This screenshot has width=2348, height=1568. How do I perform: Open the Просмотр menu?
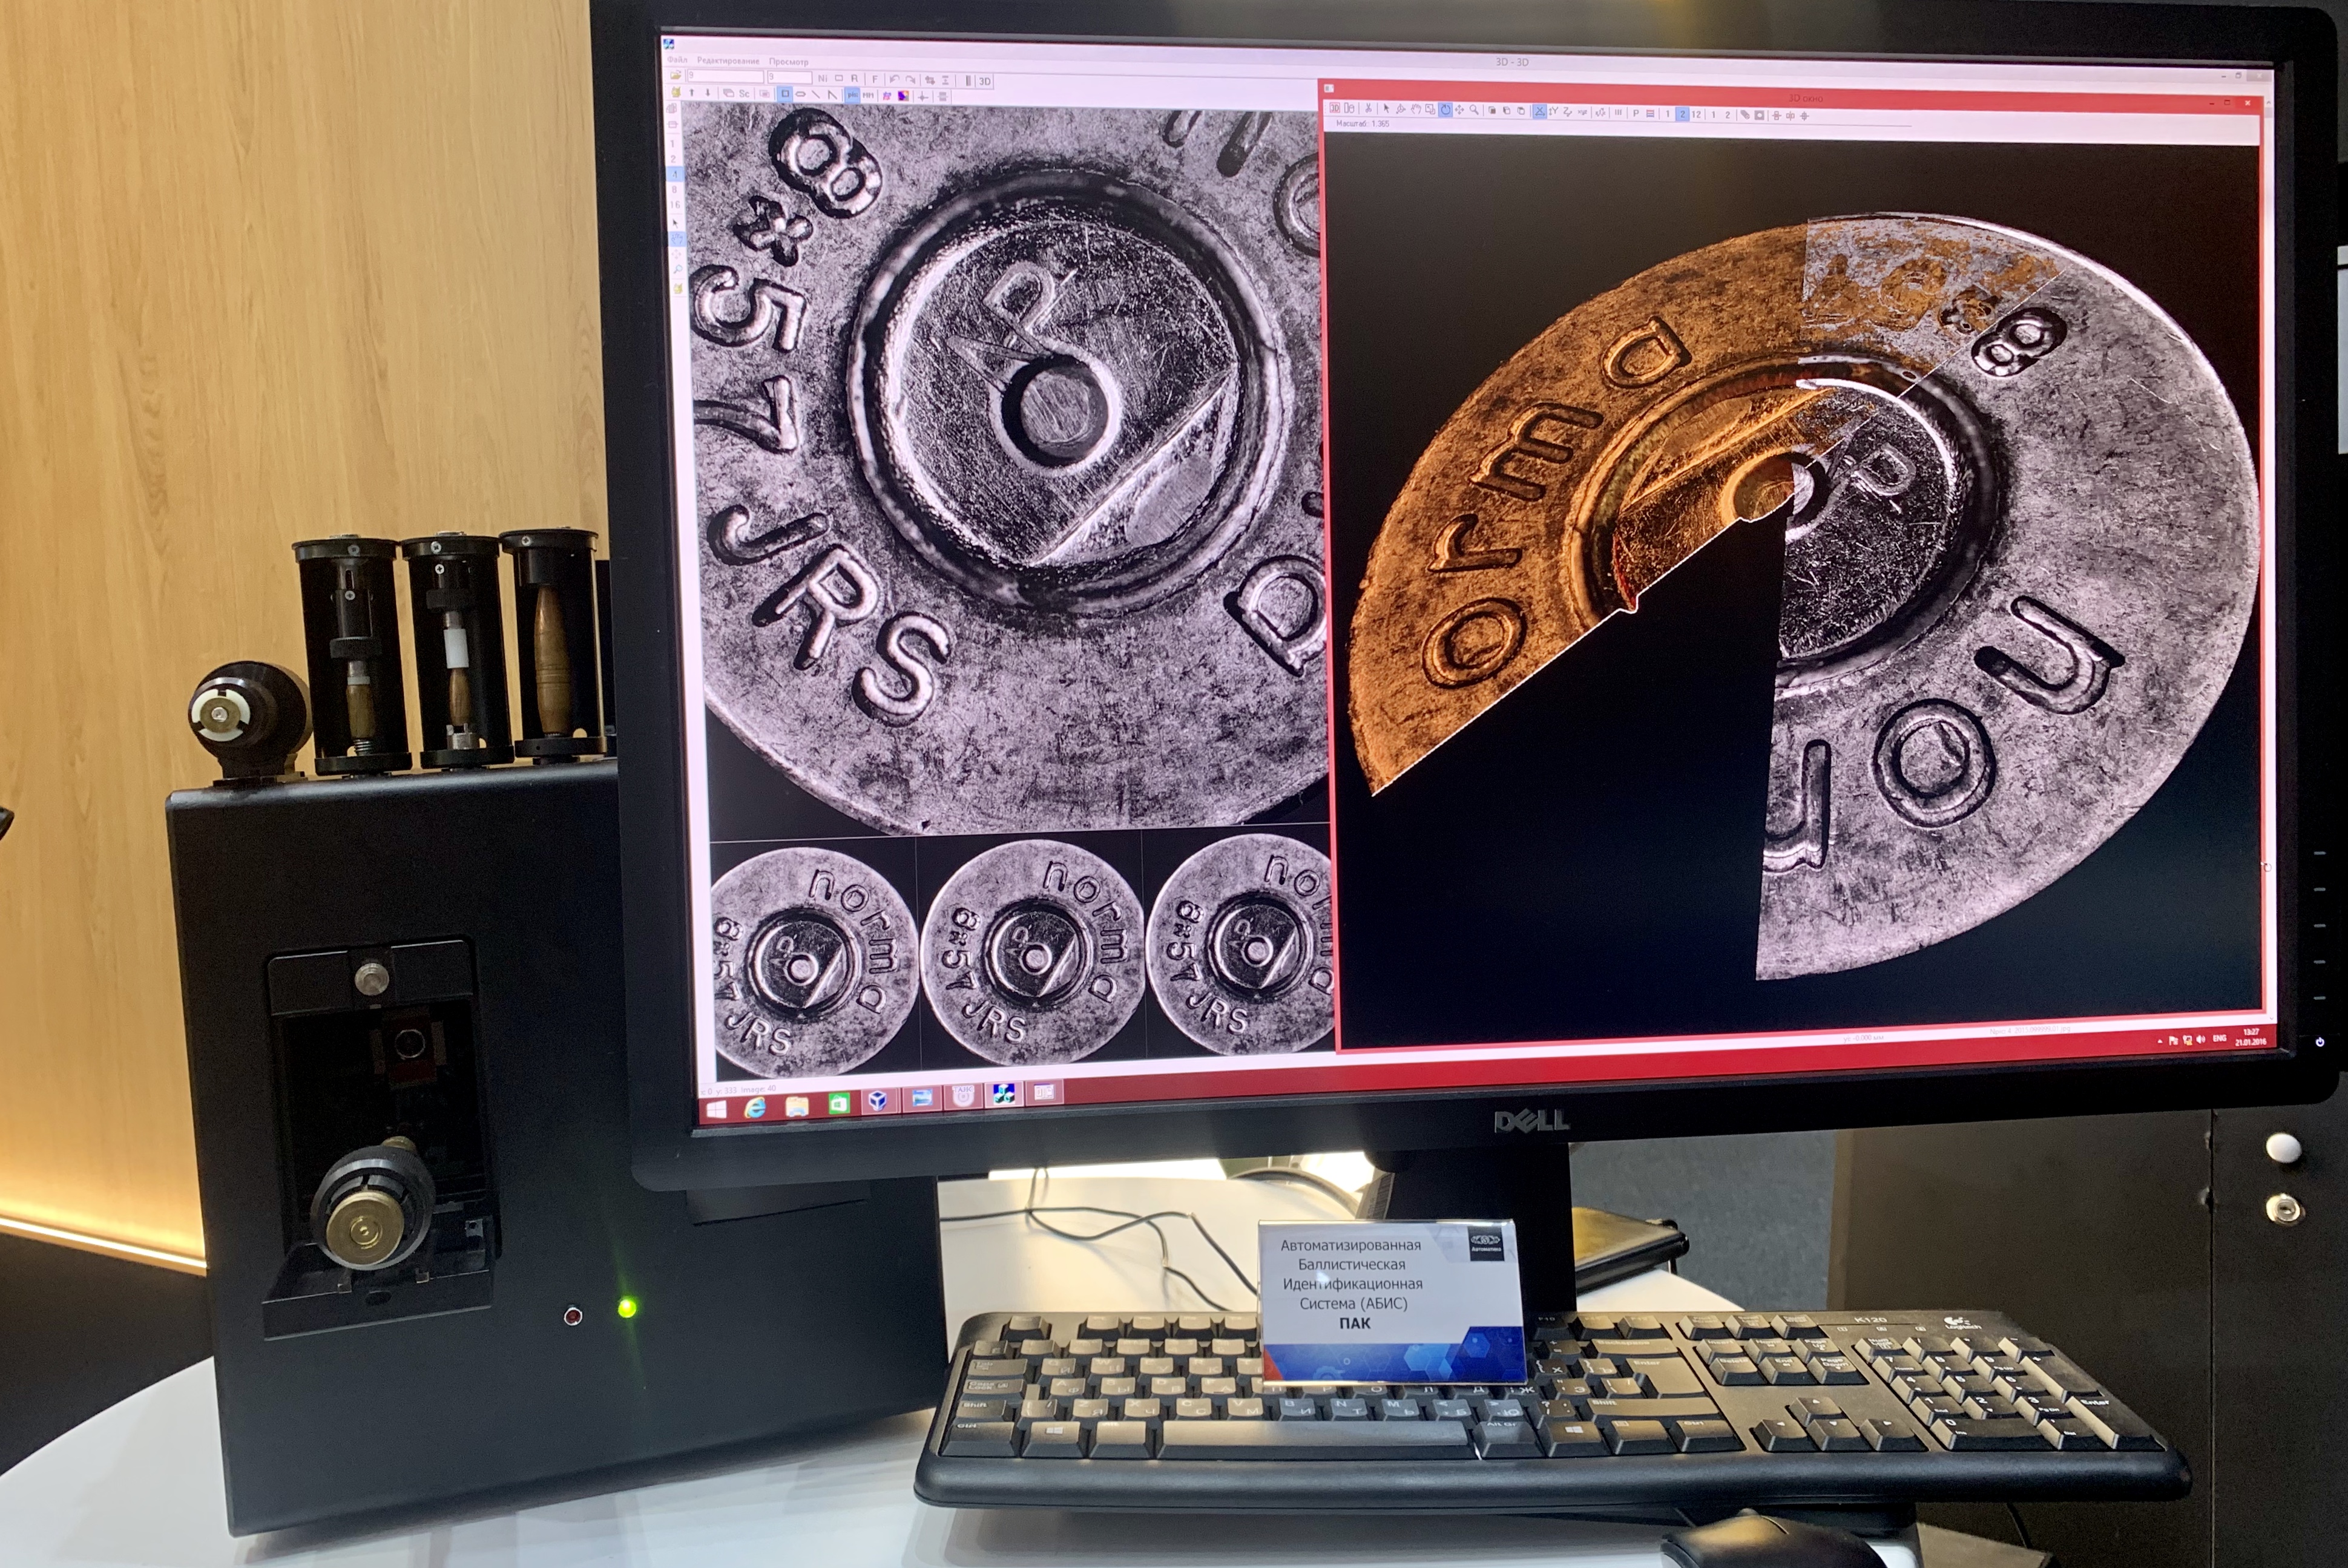[789, 62]
